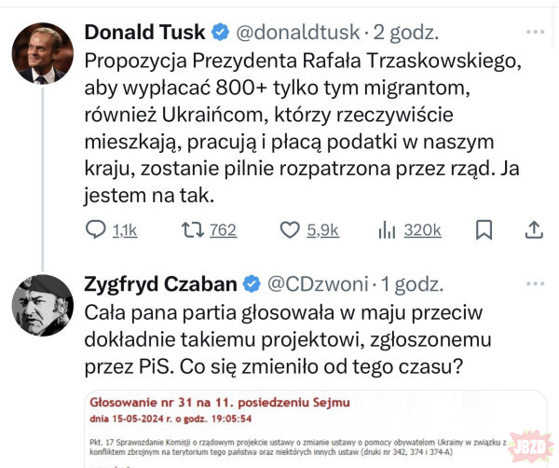Bookmark Donald Tusk's tweet

click(484, 229)
